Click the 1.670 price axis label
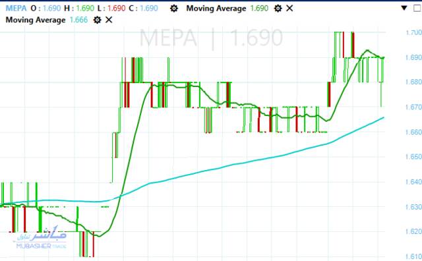Image resolution: width=422 pixels, height=261 pixels. coord(413,107)
